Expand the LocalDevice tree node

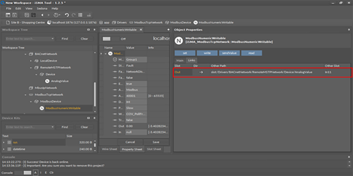click(x=31, y=61)
